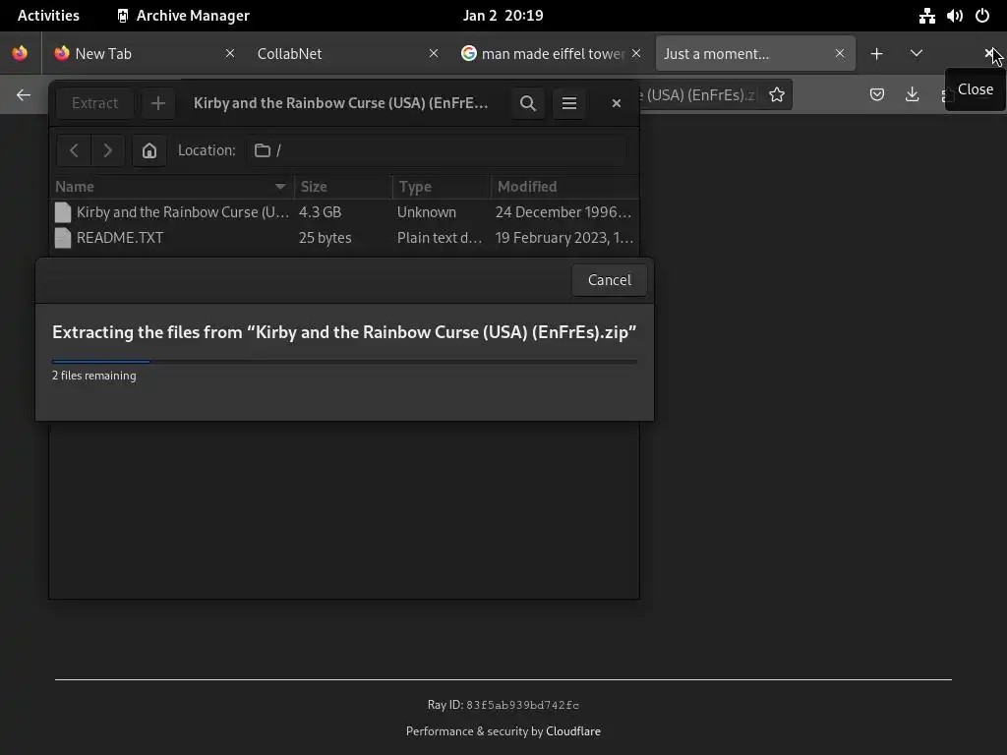Click the Unknown type cell

tap(427, 212)
